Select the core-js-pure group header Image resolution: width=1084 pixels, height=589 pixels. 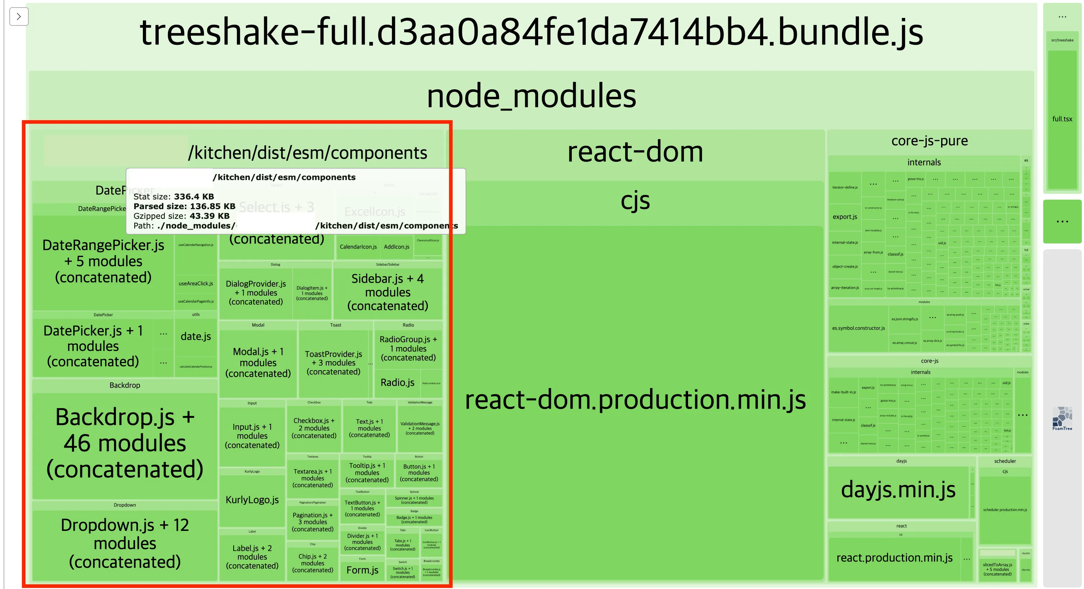(930, 141)
